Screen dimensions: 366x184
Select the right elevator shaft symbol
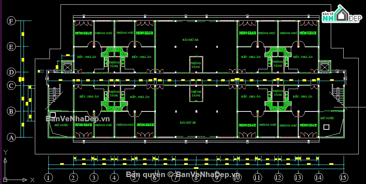click(x=325, y=67)
